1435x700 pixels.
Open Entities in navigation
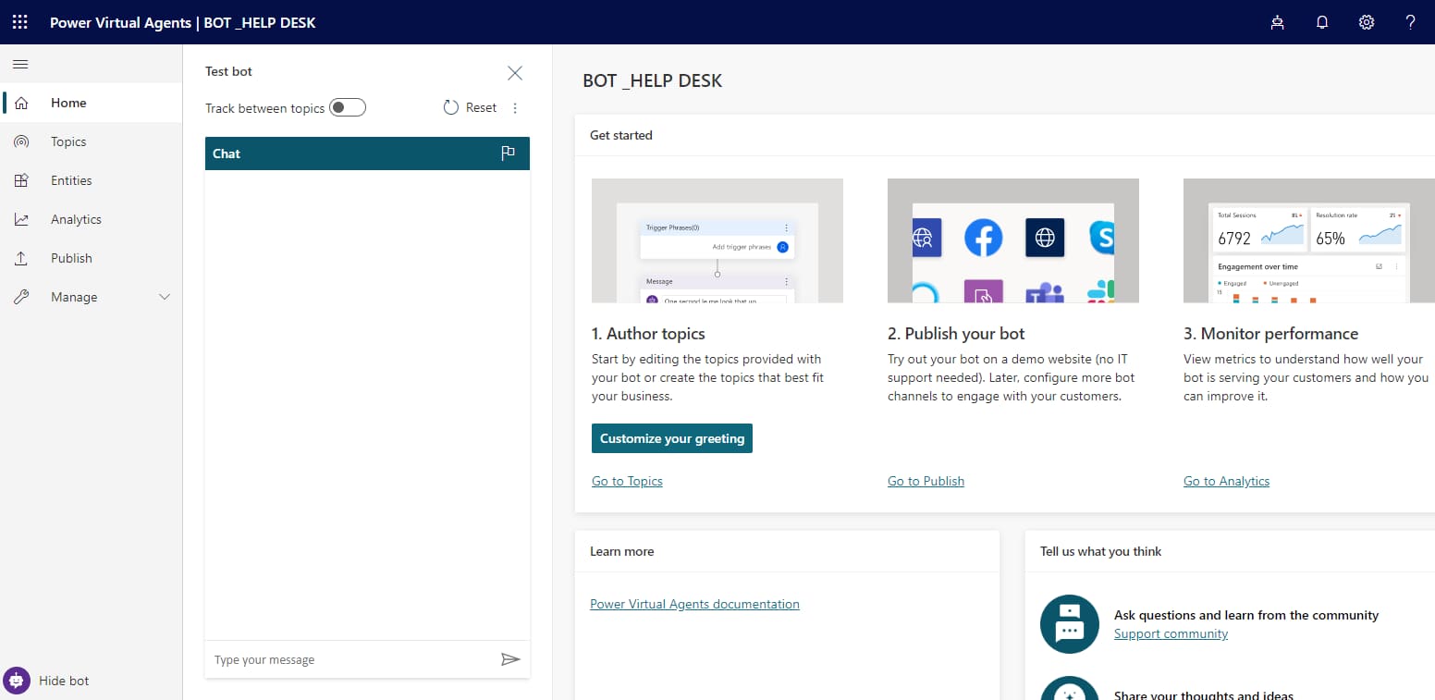click(x=91, y=180)
